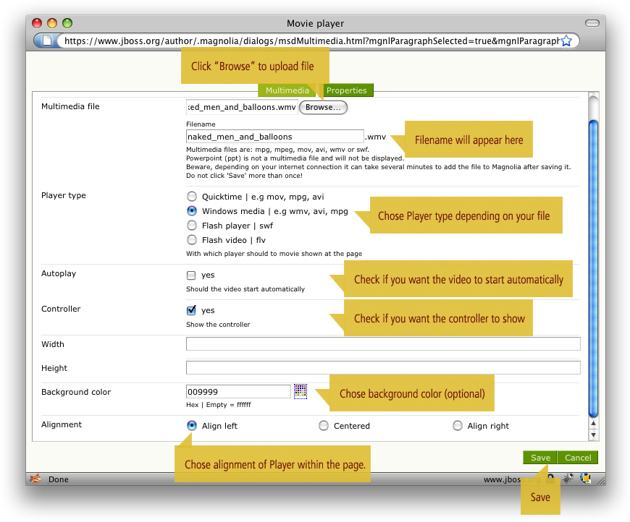Screen dimensions: 630x522
Task: Select the Quicktime player type
Action: (192, 196)
